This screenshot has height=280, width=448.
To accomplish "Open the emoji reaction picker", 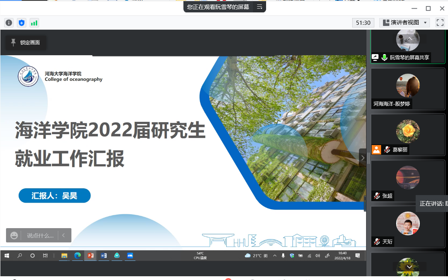I will (x=14, y=235).
